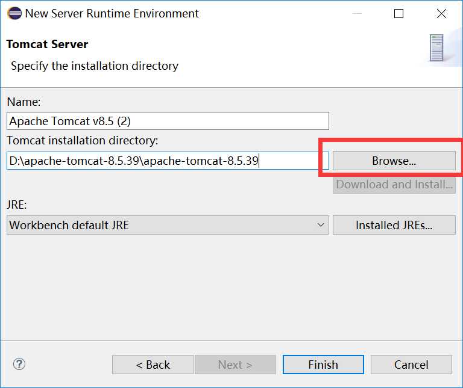463x388 pixels.
Task: Click the server banner image icon
Action: pos(436,48)
